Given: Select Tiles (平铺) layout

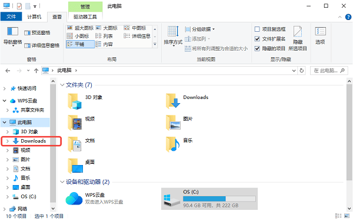Looking at the screenshot, I should point(80,44).
